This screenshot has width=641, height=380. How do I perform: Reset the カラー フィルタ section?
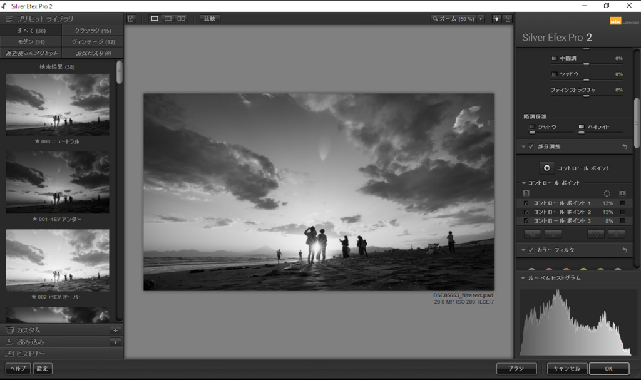[x=625, y=250]
